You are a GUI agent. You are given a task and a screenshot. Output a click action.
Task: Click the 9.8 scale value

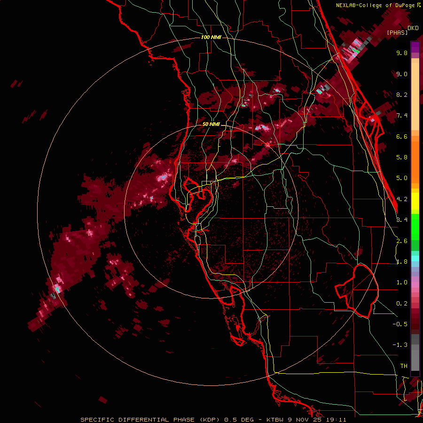click(x=402, y=53)
